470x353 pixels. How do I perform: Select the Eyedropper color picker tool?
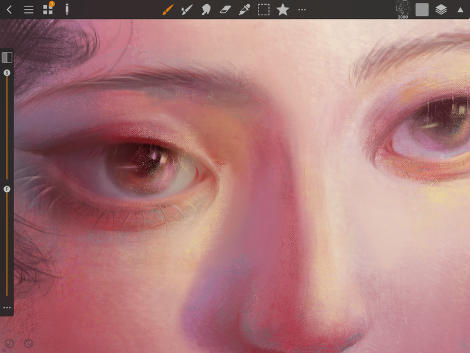[244, 9]
